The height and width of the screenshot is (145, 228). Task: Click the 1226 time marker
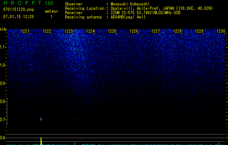pos(134,31)
